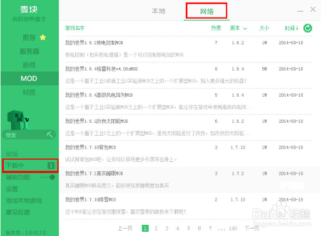Open the 论坛 link
The height and width of the screenshot is (236, 329).
pyautogui.click(x=12, y=154)
